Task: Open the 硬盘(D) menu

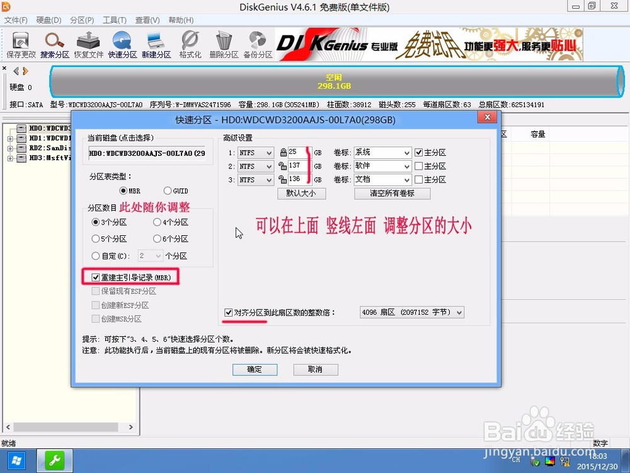Action: pyautogui.click(x=49, y=20)
